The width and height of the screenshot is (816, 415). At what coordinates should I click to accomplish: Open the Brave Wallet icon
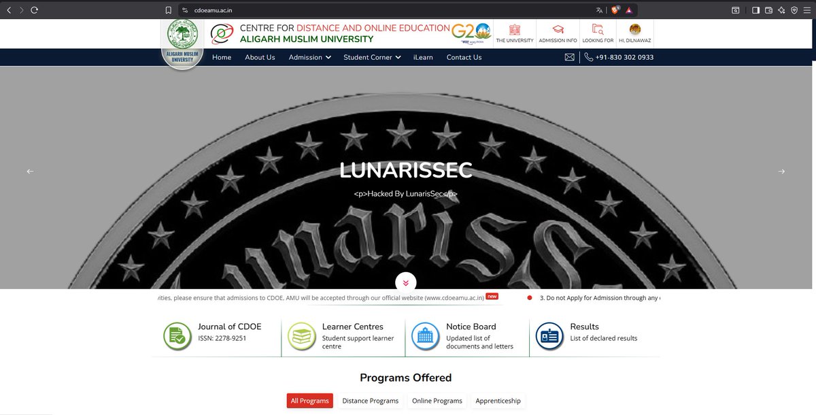click(x=768, y=10)
